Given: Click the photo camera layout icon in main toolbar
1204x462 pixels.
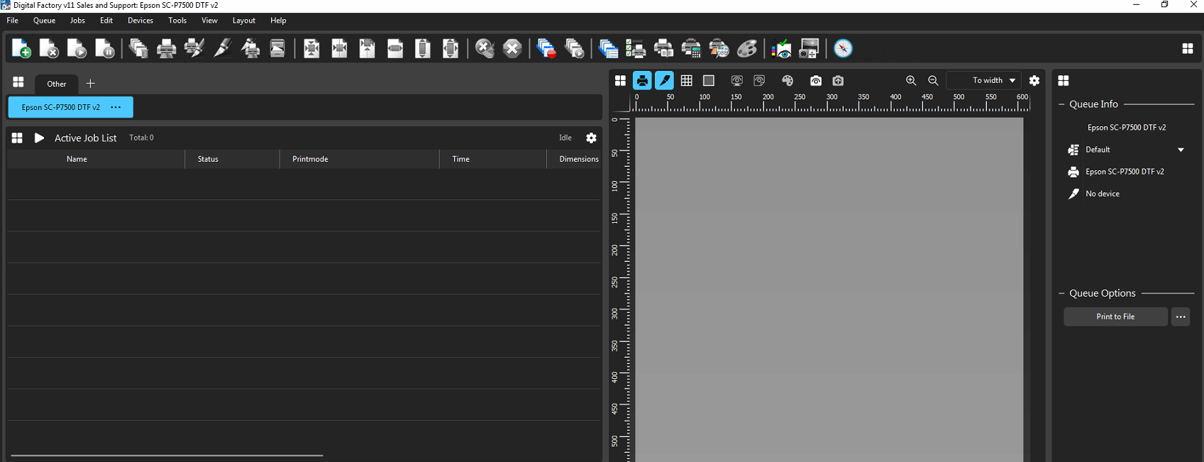Looking at the screenshot, I should (x=809, y=48).
